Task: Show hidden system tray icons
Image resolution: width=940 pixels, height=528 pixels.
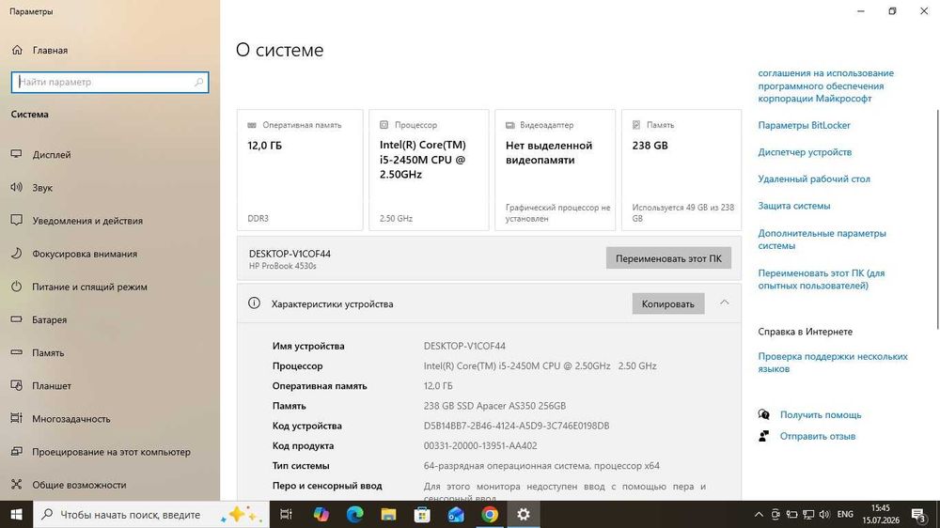Action: click(759, 514)
